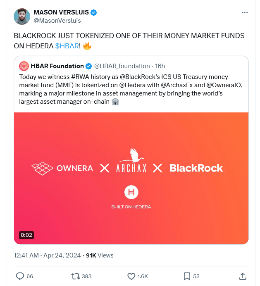Image resolution: width=260 pixels, height=286 pixels.
Task: Click the reply speech bubble icon
Action: (20, 276)
